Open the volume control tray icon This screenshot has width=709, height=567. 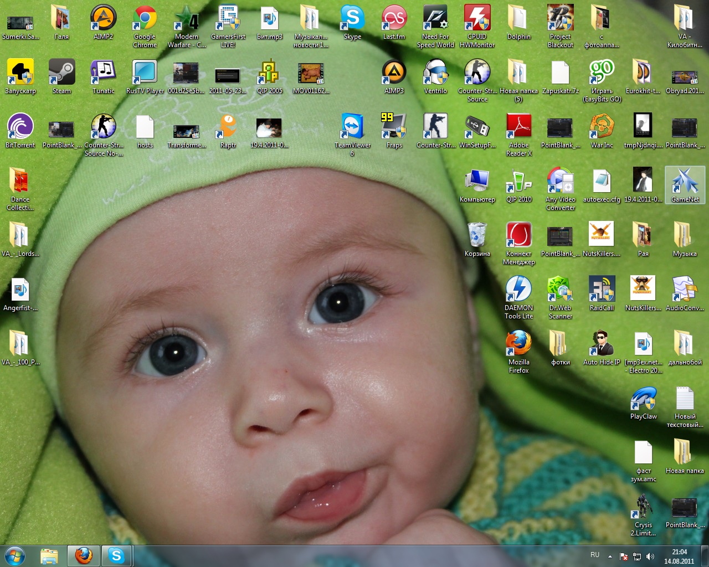pos(650,556)
